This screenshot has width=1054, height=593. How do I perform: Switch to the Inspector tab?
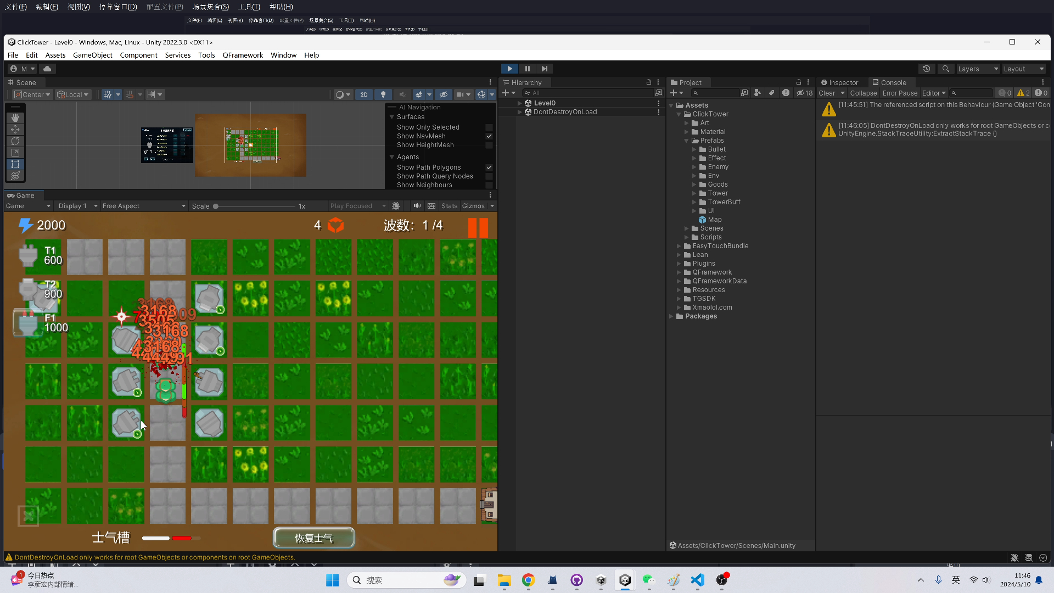pyautogui.click(x=839, y=82)
